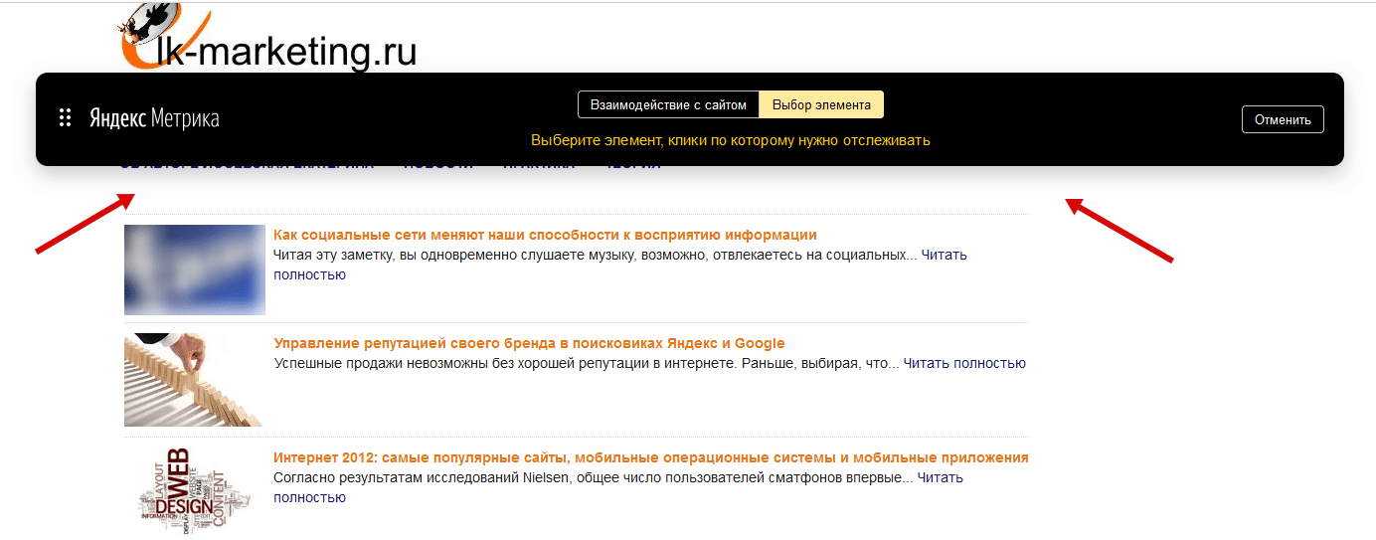Image resolution: width=1376 pixels, height=540 pixels.
Task: Click Читать полностью for brand reputation article
Action: coord(963,363)
